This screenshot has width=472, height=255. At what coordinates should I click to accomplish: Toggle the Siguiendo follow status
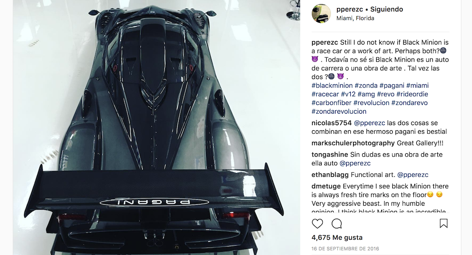point(387,9)
